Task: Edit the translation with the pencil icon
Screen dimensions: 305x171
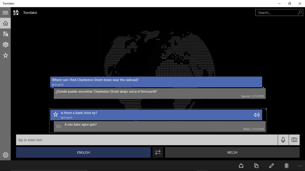Action: pos(271,165)
